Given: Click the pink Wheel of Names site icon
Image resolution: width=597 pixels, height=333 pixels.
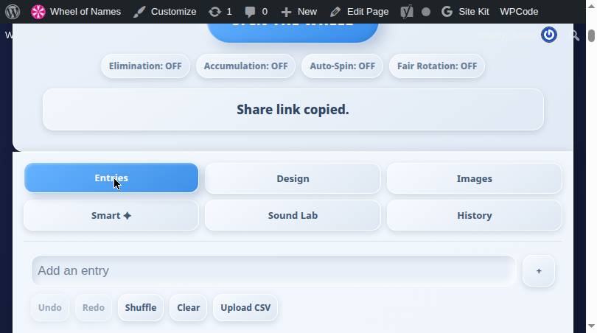Looking at the screenshot, I should pos(38,12).
